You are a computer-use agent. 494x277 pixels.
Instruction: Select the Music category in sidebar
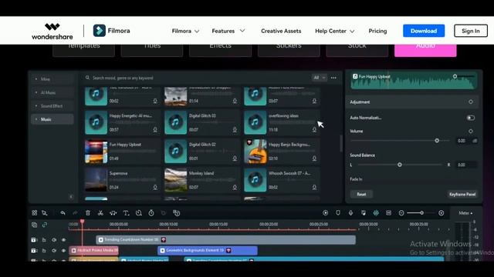(52, 119)
